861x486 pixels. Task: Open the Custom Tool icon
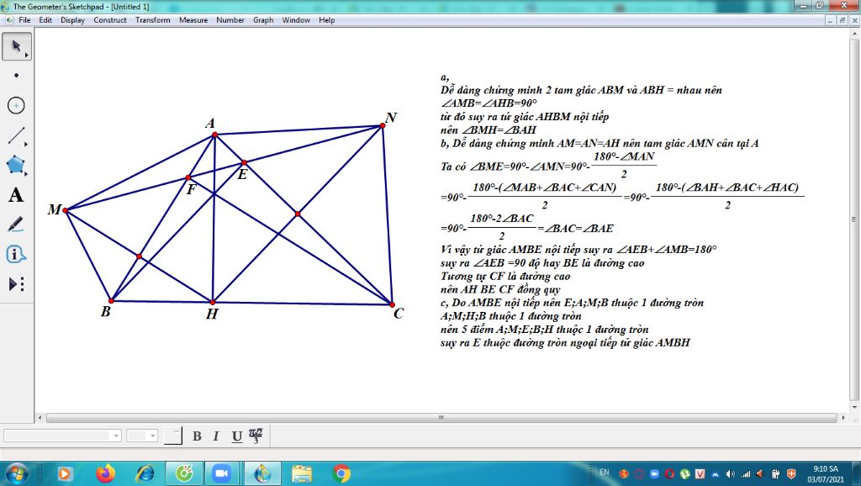pyautogui.click(x=17, y=284)
